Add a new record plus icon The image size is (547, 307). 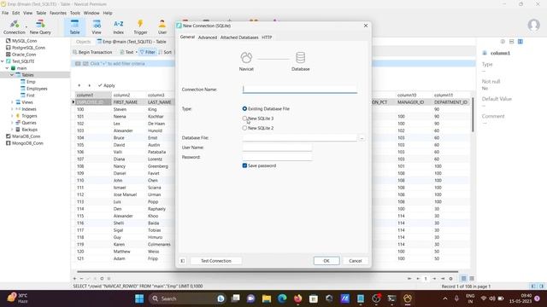[74, 279]
